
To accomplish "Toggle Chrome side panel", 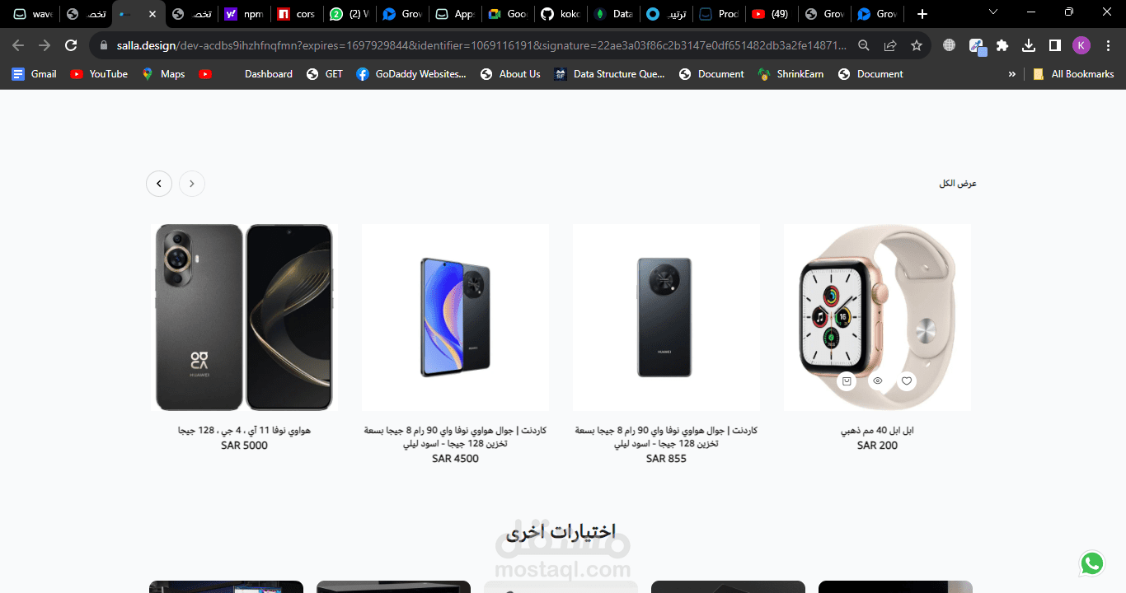I will 1055,45.
